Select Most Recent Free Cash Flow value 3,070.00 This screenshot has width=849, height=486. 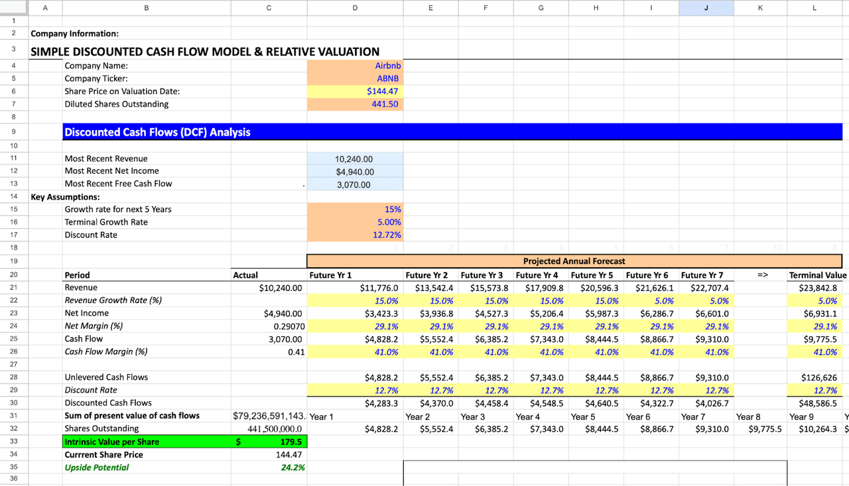[355, 184]
